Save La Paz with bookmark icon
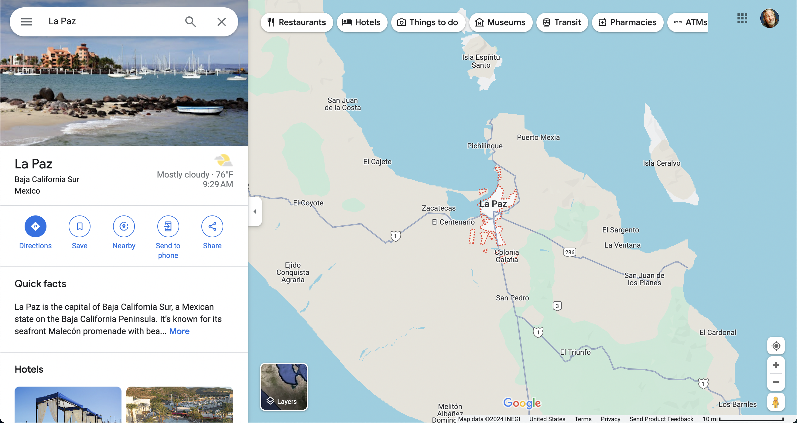Screen dimensions: 797x423 point(80,226)
